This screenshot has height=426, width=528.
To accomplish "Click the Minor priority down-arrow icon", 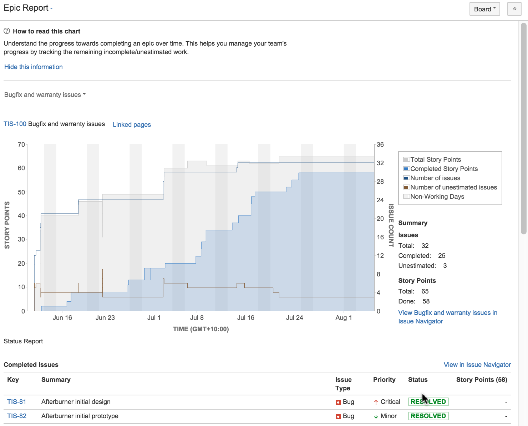I will coord(376,416).
